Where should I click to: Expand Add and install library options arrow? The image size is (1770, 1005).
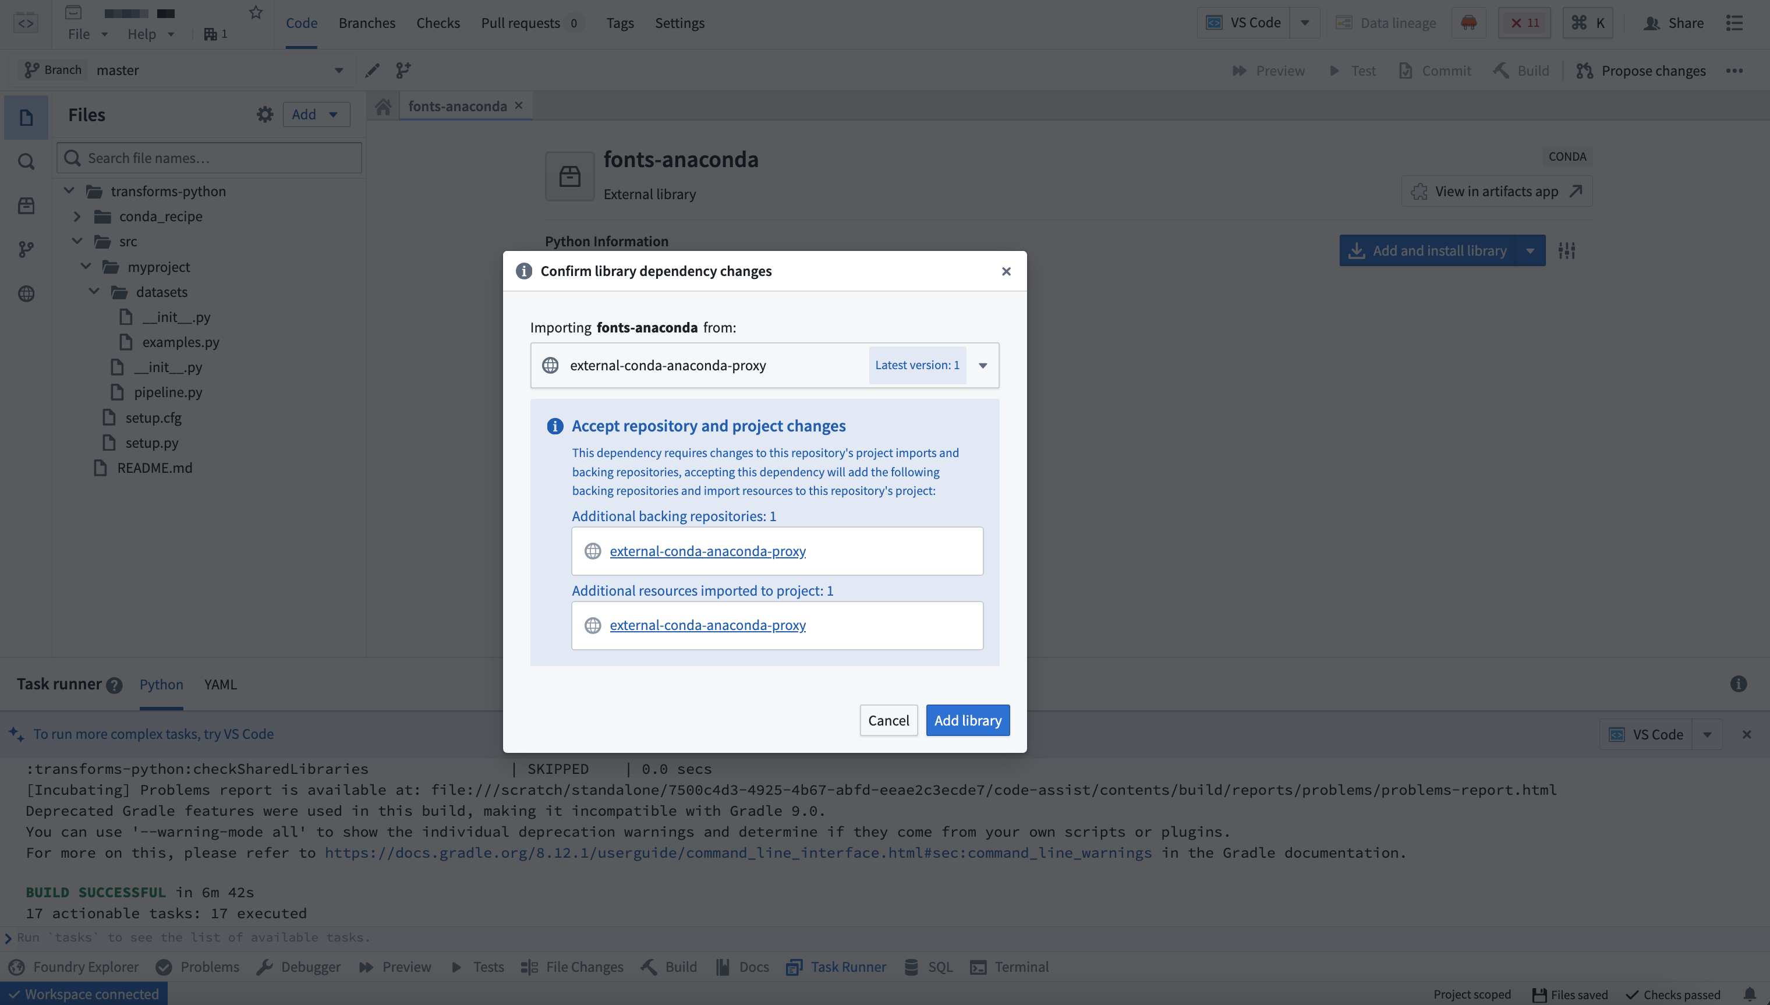pos(1531,250)
